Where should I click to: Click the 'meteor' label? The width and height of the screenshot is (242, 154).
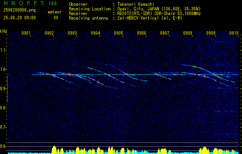[x=55, y=12]
